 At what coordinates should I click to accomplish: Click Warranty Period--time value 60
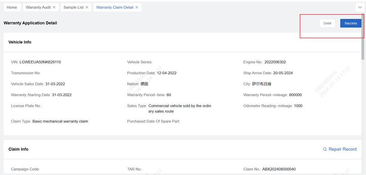point(169,95)
